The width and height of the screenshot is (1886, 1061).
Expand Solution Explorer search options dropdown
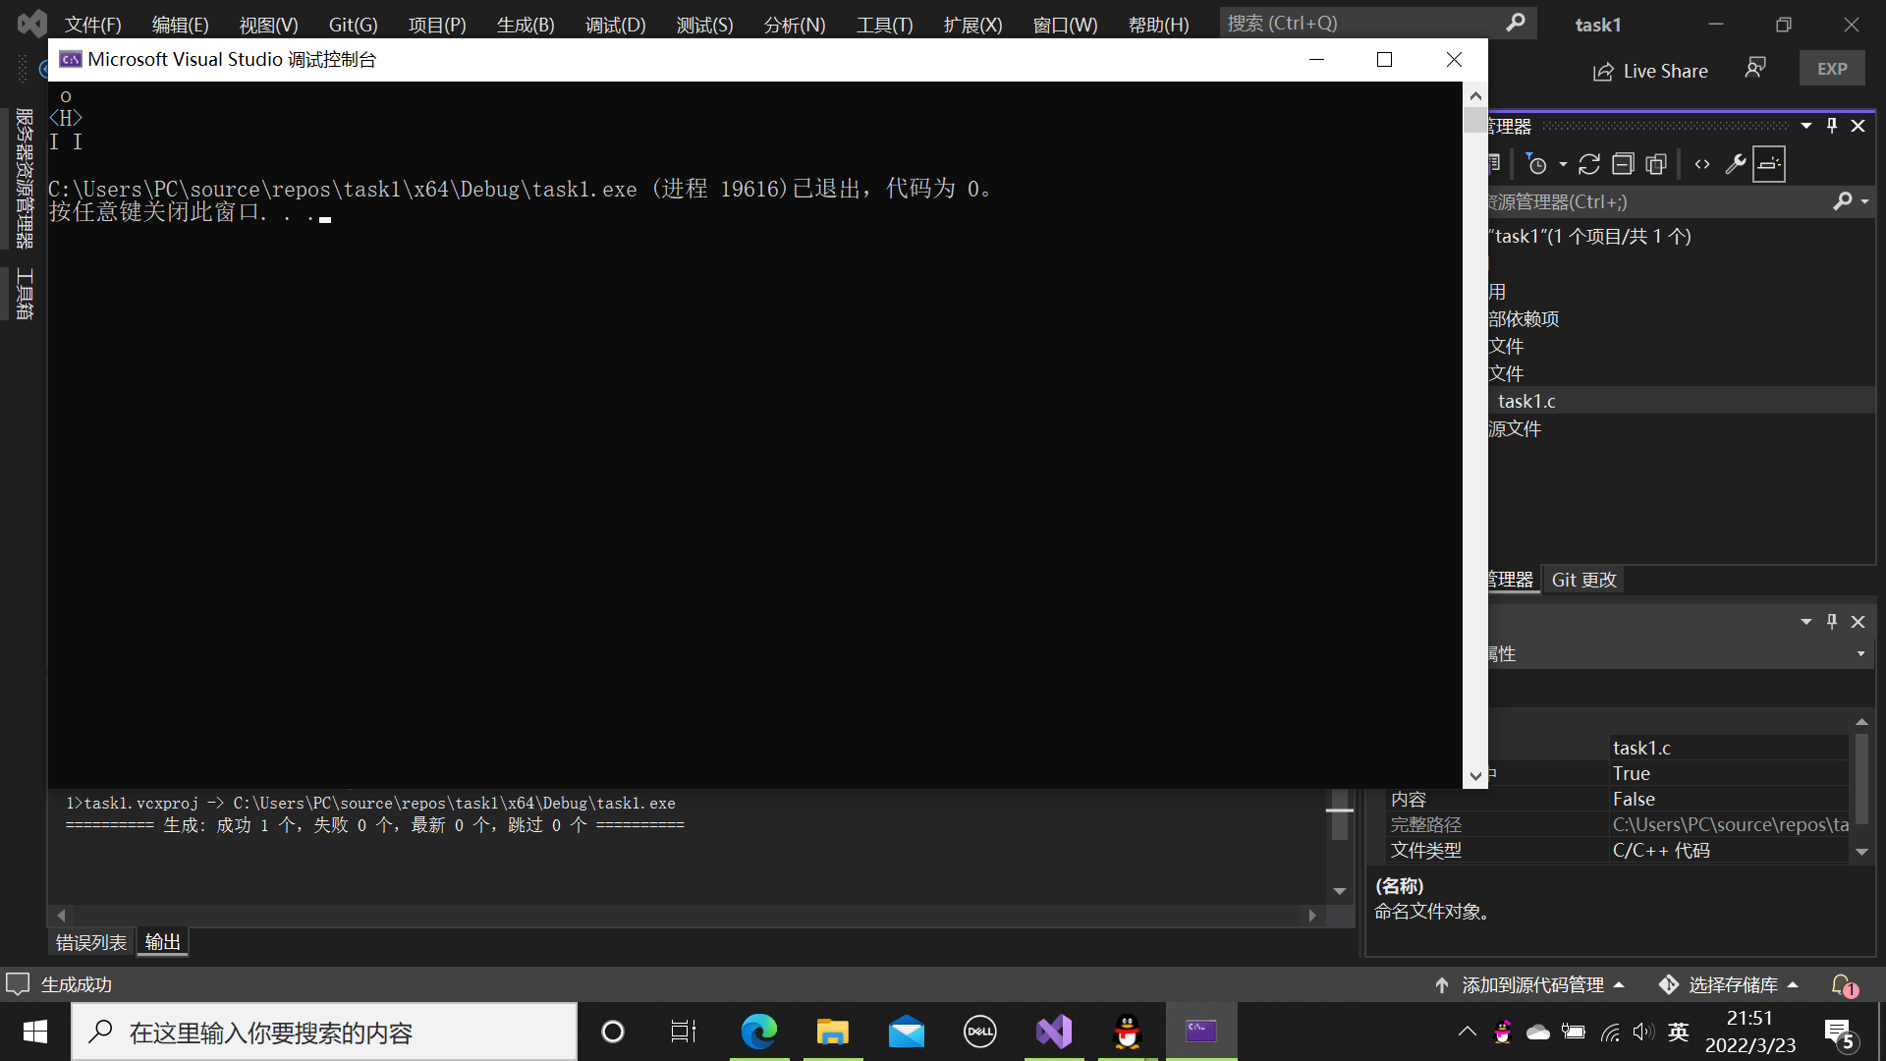coord(1864,201)
